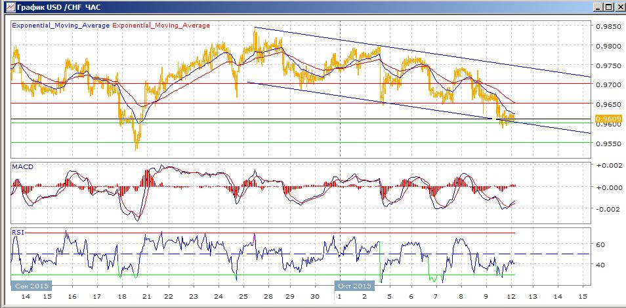Click the 0.9700 price axis label

(608, 85)
